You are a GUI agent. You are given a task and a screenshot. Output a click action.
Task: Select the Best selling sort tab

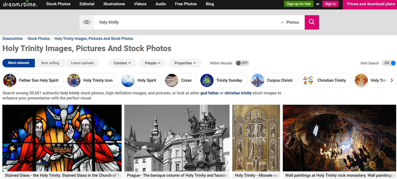click(x=50, y=63)
